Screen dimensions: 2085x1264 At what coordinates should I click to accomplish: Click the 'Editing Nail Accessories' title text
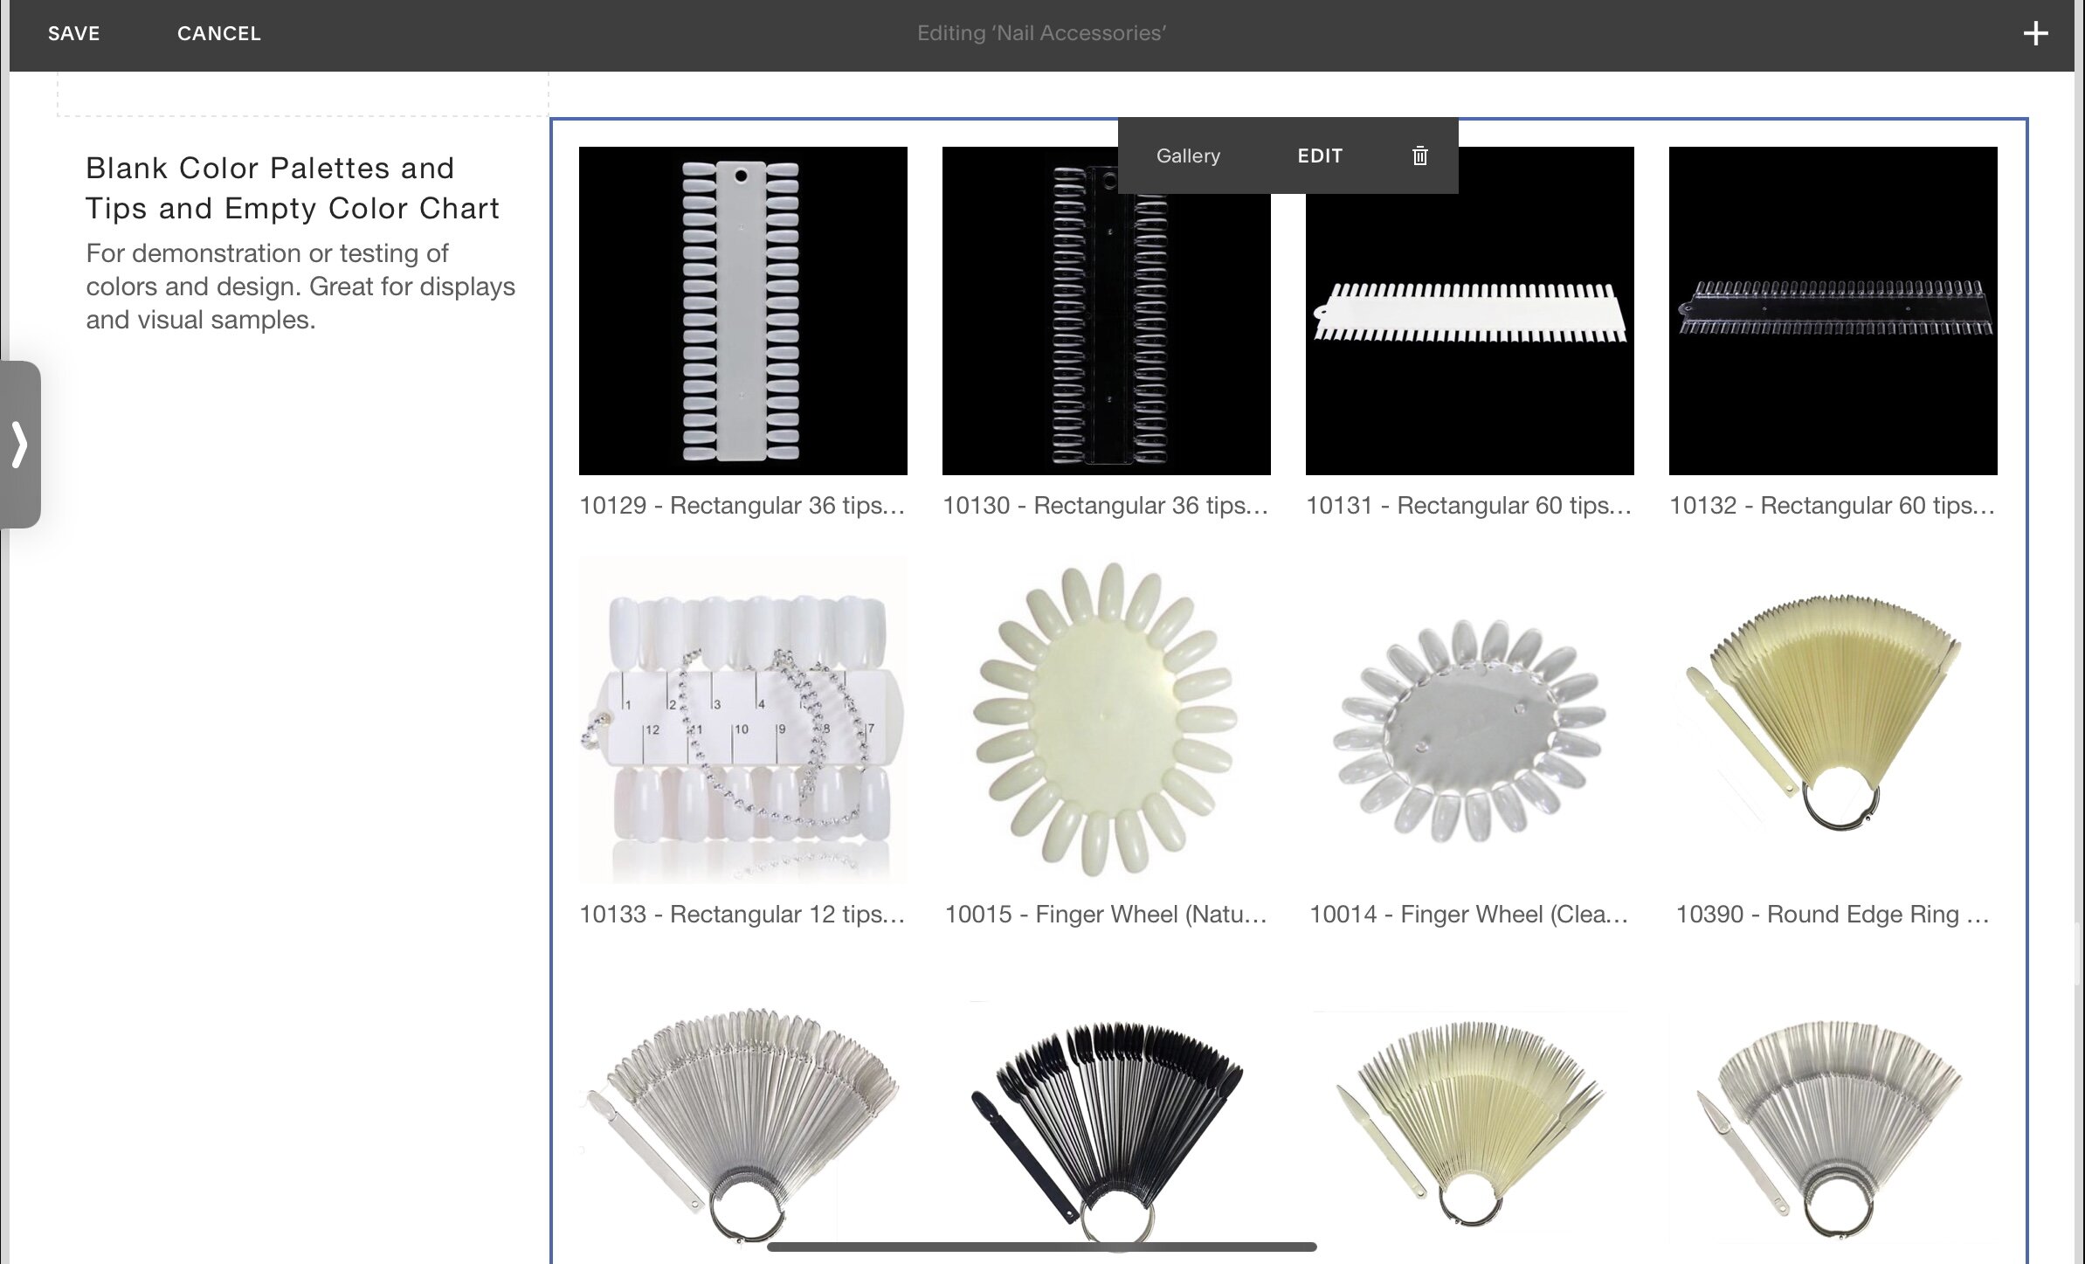[x=1041, y=34]
